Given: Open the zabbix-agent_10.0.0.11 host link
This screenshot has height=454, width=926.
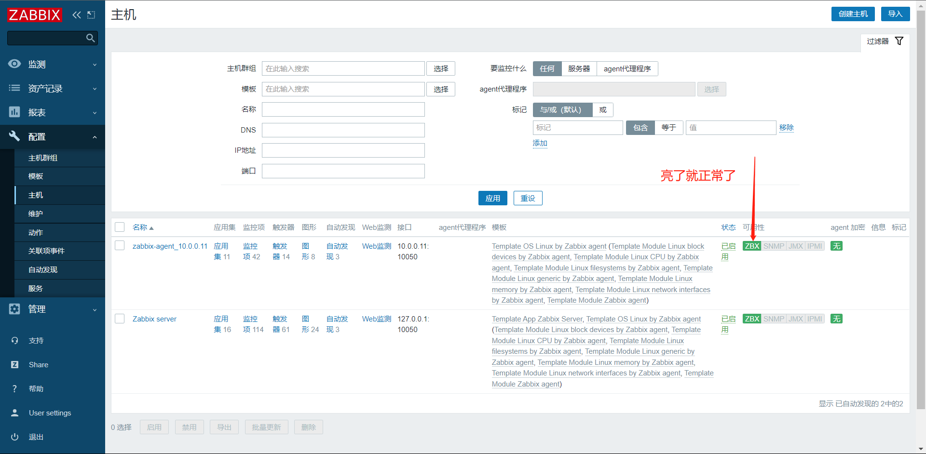Looking at the screenshot, I should 170,246.
